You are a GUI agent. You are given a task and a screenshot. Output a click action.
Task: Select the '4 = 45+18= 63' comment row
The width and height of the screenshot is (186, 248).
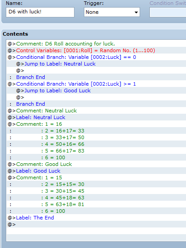(96, 198)
